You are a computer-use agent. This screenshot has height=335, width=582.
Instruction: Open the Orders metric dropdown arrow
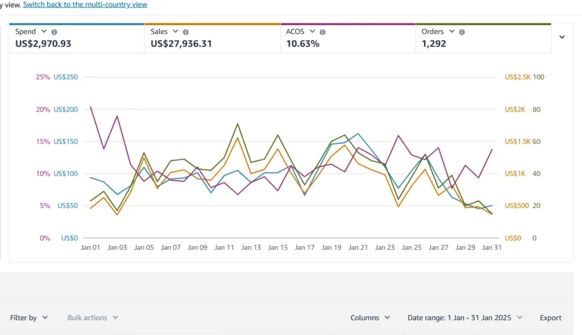coord(451,32)
